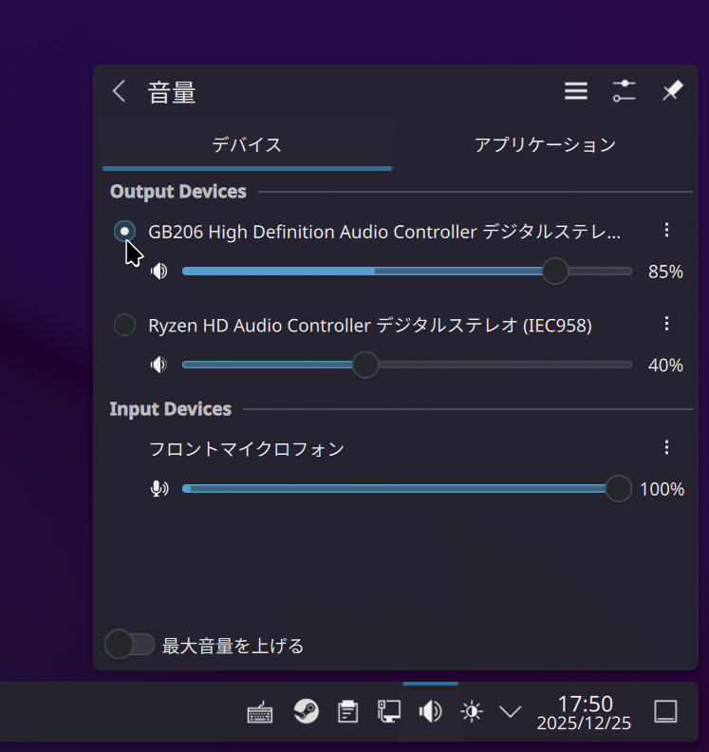Mute the front microphone icon
The image size is (709, 752).
[159, 489]
